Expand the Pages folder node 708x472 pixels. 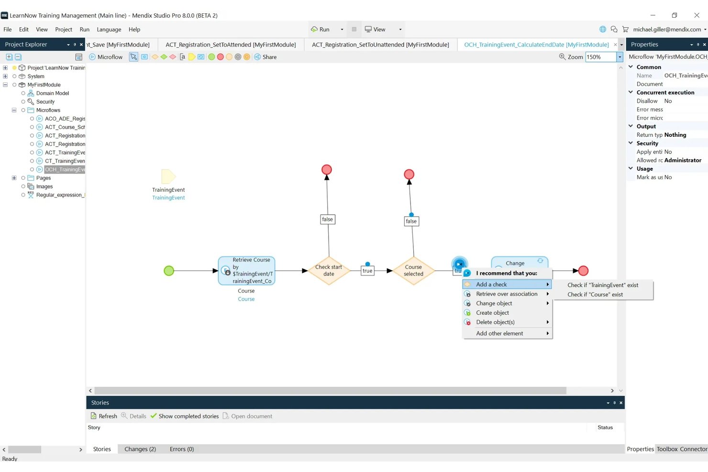(x=14, y=178)
